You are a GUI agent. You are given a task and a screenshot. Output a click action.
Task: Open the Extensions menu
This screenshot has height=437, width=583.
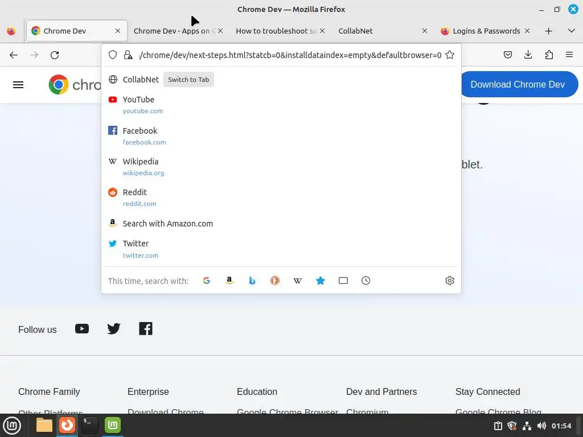point(549,55)
